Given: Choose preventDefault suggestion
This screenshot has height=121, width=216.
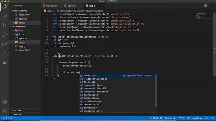Looking at the screenshot, I should coord(117,105).
